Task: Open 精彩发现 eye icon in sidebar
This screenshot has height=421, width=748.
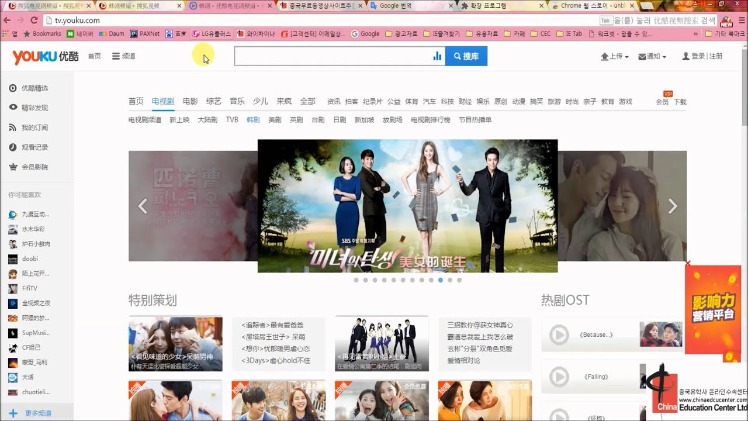Action: (13, 108)
